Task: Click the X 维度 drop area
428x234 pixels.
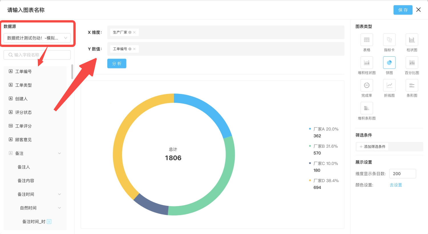Action: click(x=226, y=32)
